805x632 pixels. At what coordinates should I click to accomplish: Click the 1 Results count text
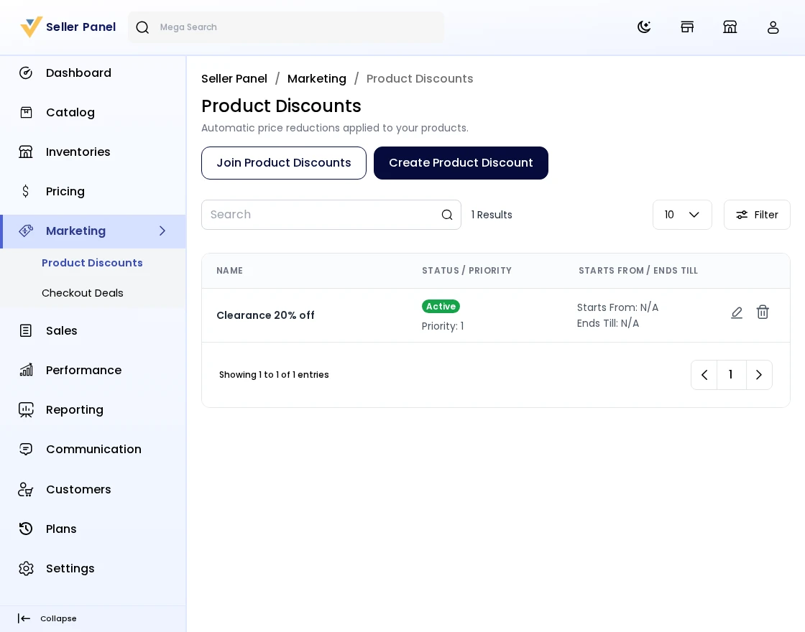pyautogui.click(x=492, y=215)
